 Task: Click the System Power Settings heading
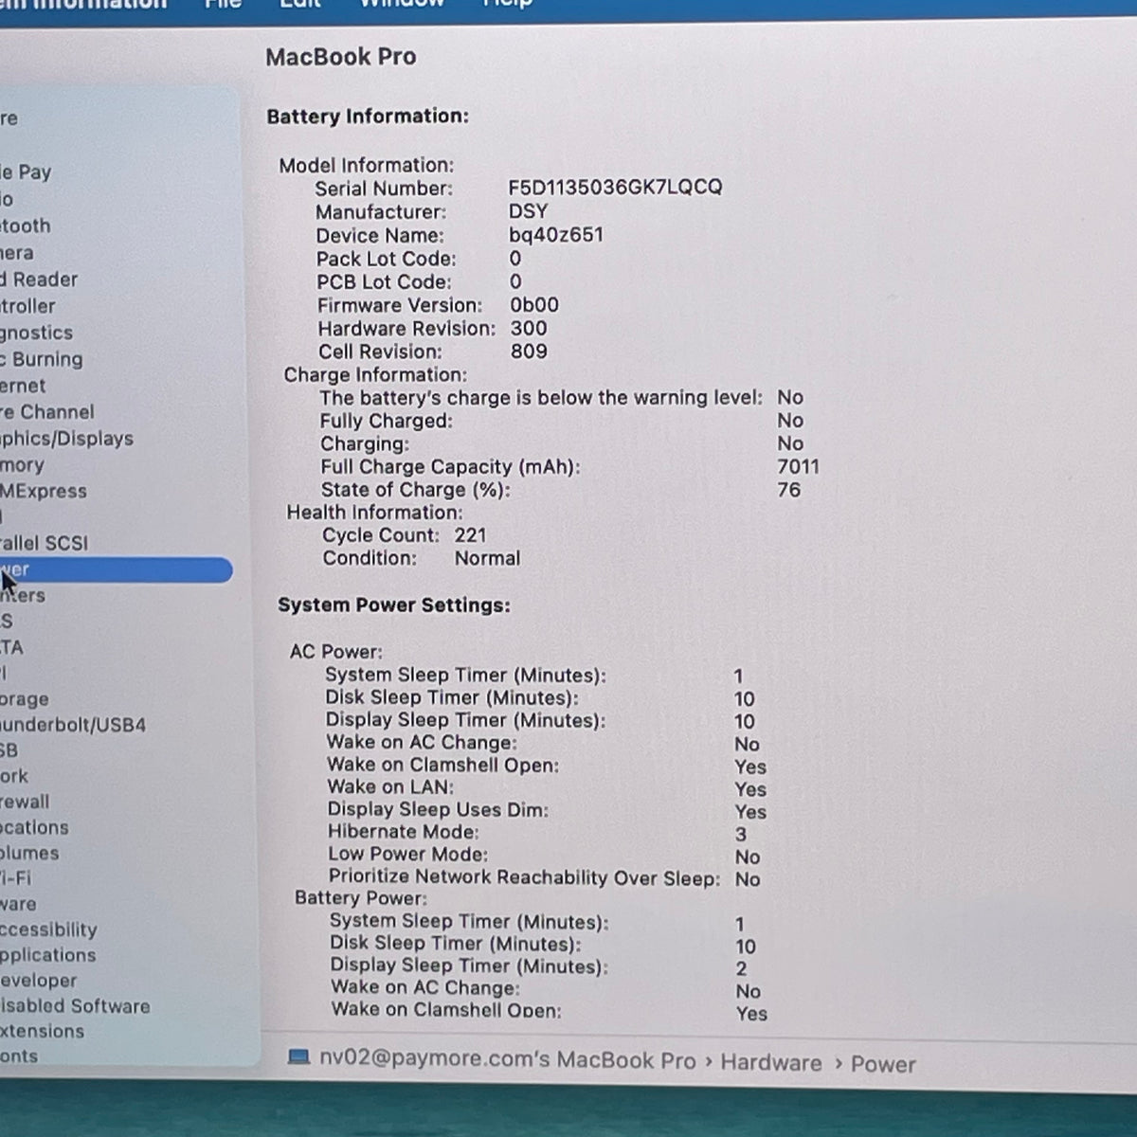[x=394, y=605]
